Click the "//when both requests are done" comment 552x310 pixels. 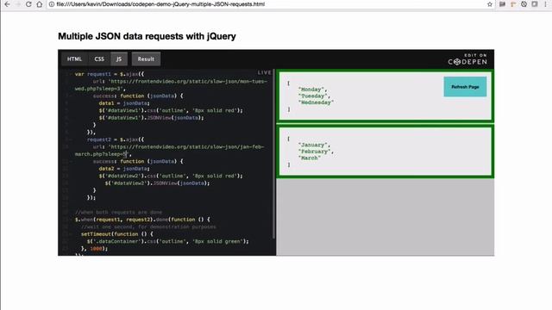(118, 213)
